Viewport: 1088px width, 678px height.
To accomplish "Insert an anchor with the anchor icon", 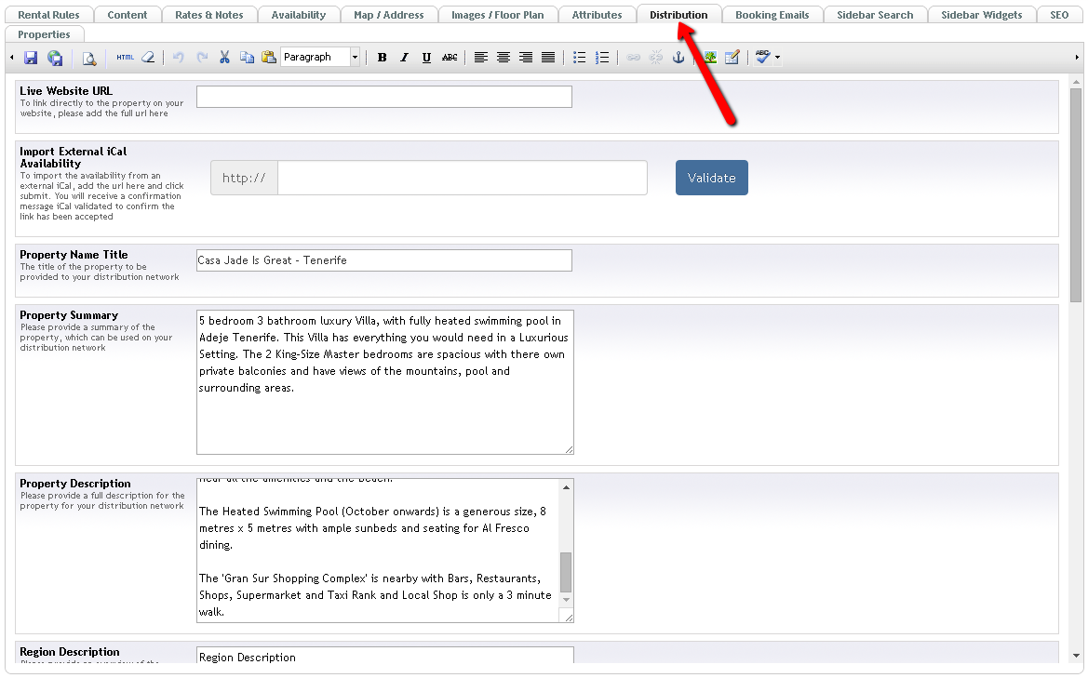I will pyautogui.click(x=678, y=58).
